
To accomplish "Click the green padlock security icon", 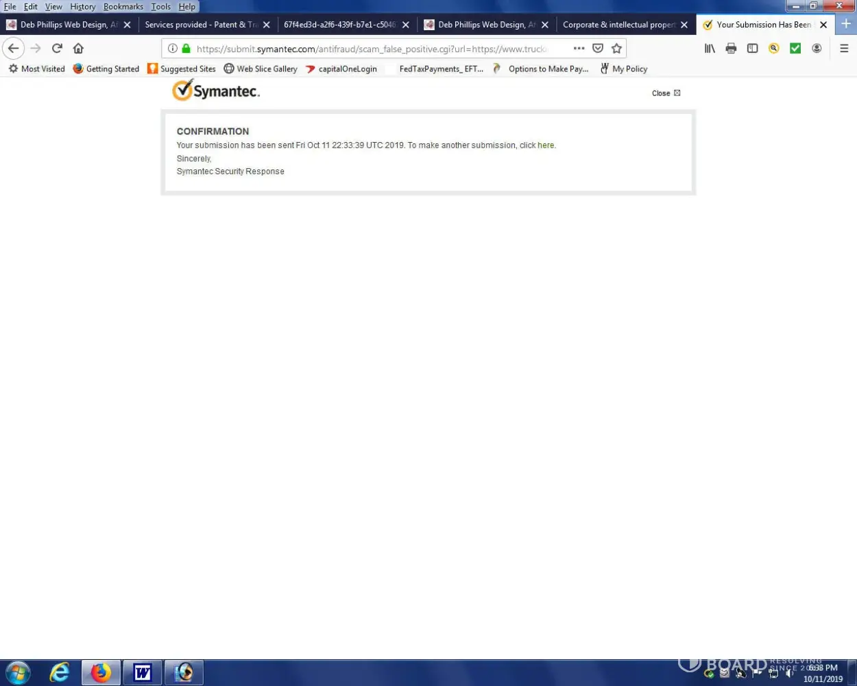I will click(x=186, y=49).
